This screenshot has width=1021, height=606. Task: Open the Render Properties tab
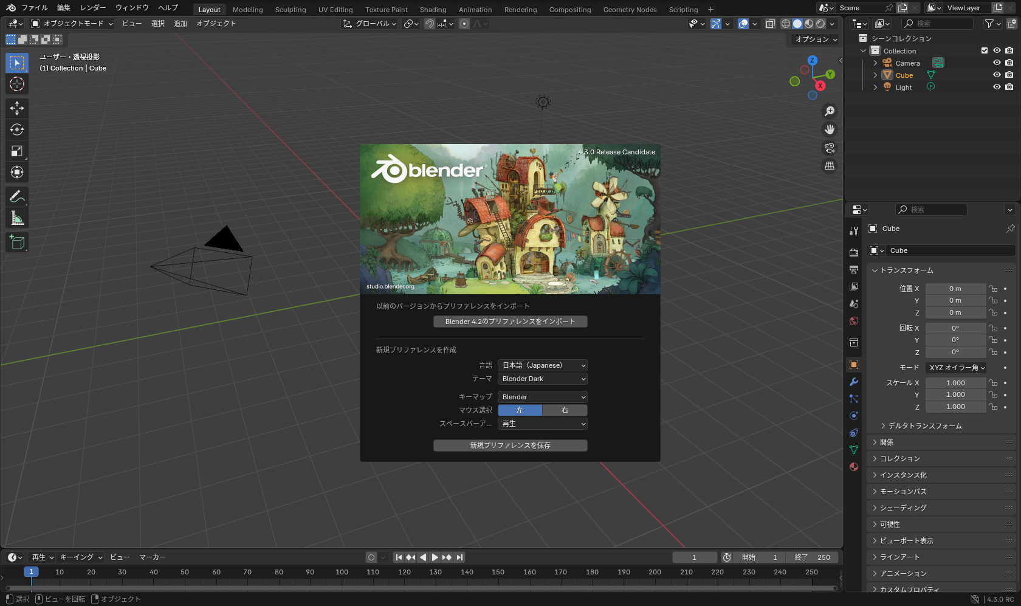853,252
